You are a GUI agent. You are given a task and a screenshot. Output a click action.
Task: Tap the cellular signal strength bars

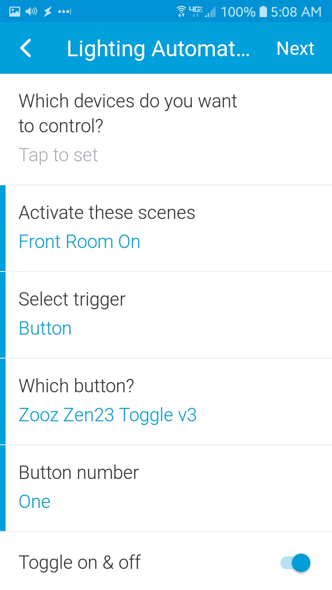point(210,12)
